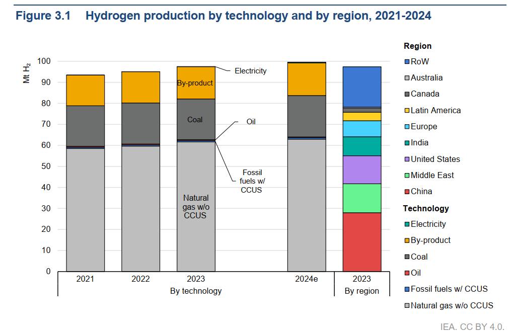The height and width of the screenshot is (334, 513).
Task: Click the RoW segment in region bar
Action: (361, 87)
